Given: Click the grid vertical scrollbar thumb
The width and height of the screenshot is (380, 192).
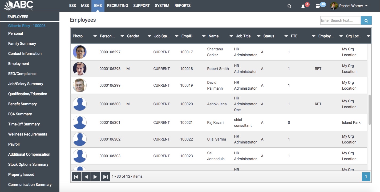Looking at the screenshot, I should point(369,110).
